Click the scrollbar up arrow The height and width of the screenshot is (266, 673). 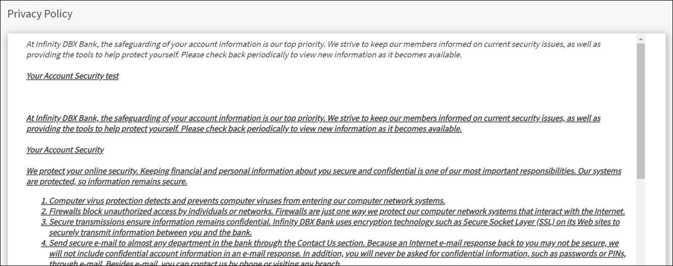click(641, 39)
